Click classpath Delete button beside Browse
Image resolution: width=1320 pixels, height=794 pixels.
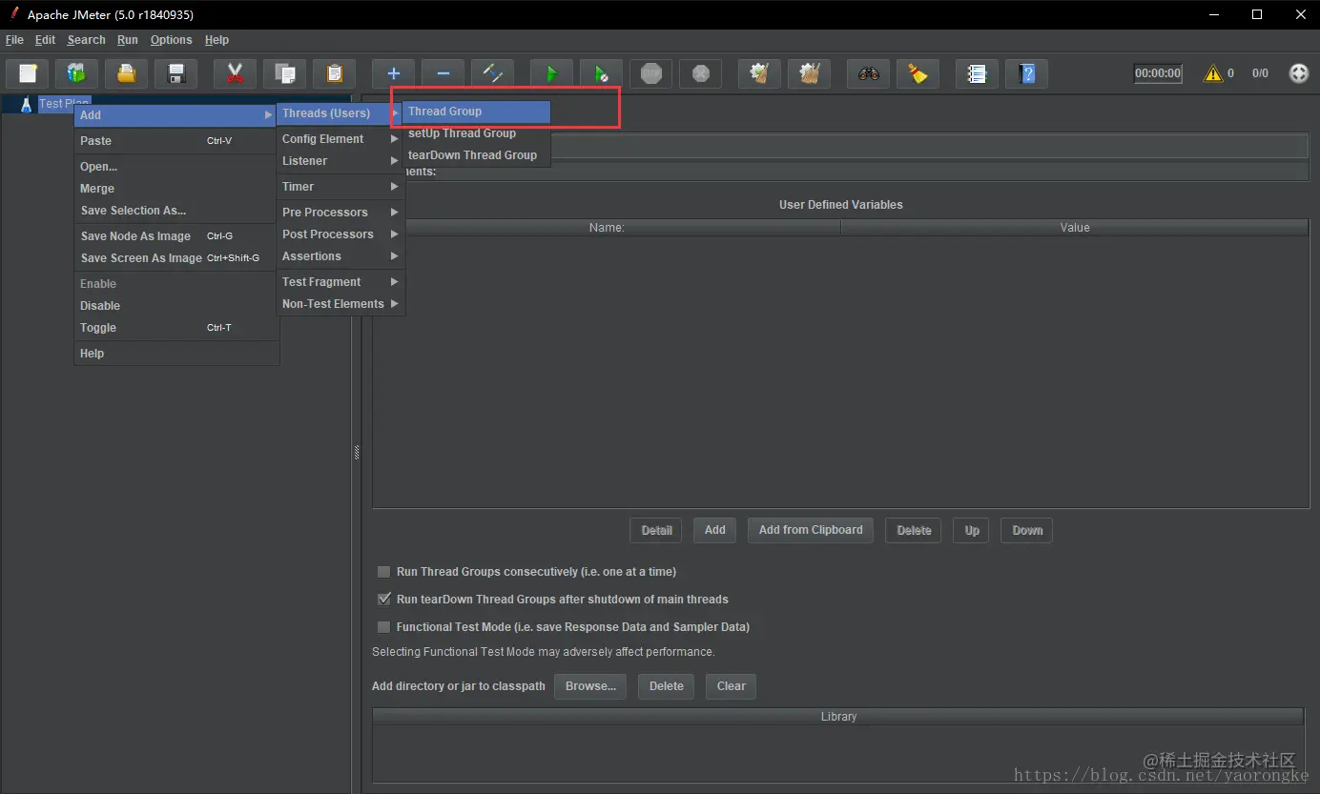(667, 686)
